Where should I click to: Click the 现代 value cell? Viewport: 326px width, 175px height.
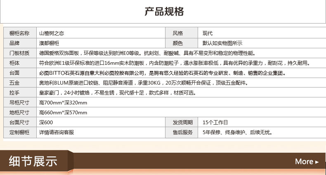point(262,33)
